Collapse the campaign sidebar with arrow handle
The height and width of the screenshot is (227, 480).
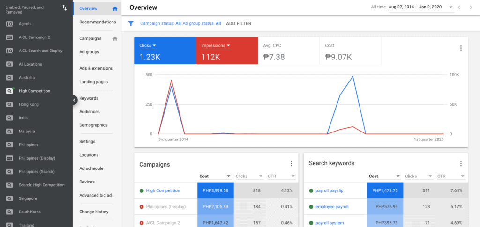pos(75,100)
